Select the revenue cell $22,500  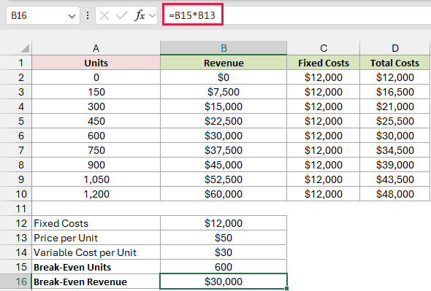coord(224,121)
